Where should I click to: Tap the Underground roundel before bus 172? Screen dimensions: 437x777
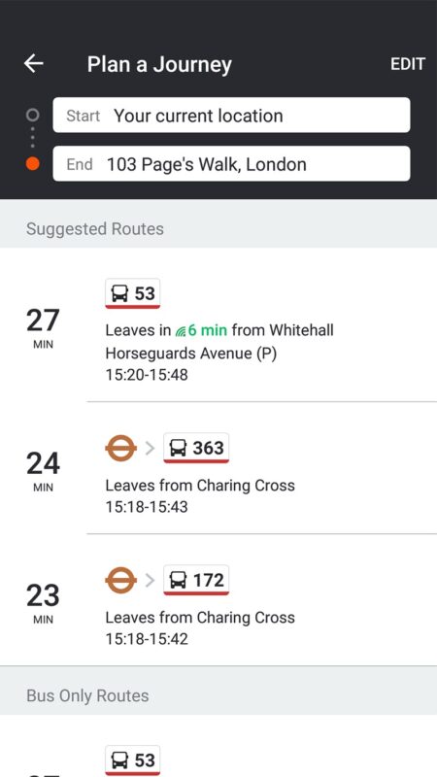pos(120,580)
